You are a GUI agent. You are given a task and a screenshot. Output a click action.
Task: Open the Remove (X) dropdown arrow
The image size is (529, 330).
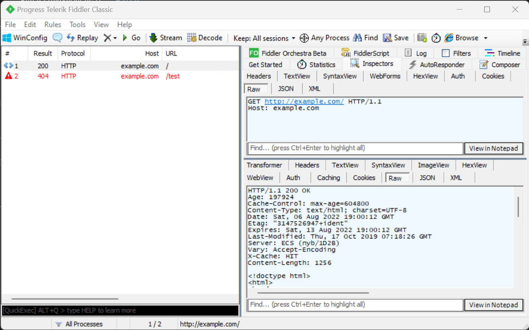115,38
